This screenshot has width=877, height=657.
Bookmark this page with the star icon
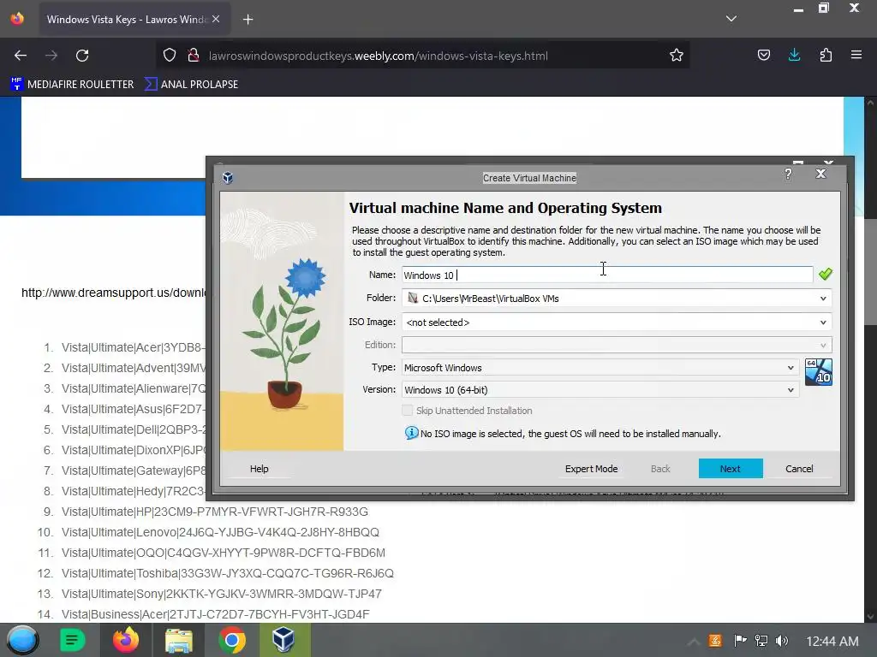[x=677, y=56]
